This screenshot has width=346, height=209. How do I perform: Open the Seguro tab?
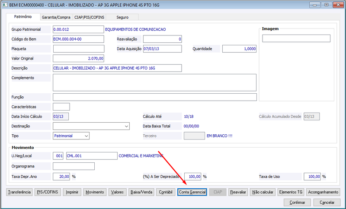pos(122,17)
